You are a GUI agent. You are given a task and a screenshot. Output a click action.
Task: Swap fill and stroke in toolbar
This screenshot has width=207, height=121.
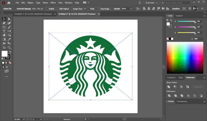click(10, 52)
